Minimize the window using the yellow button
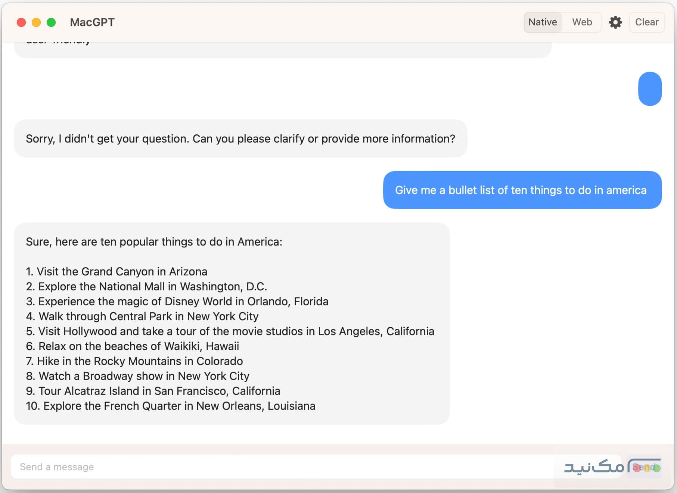Screen dimensions: 677x493 pyautogui.click(x=36, y=22)
